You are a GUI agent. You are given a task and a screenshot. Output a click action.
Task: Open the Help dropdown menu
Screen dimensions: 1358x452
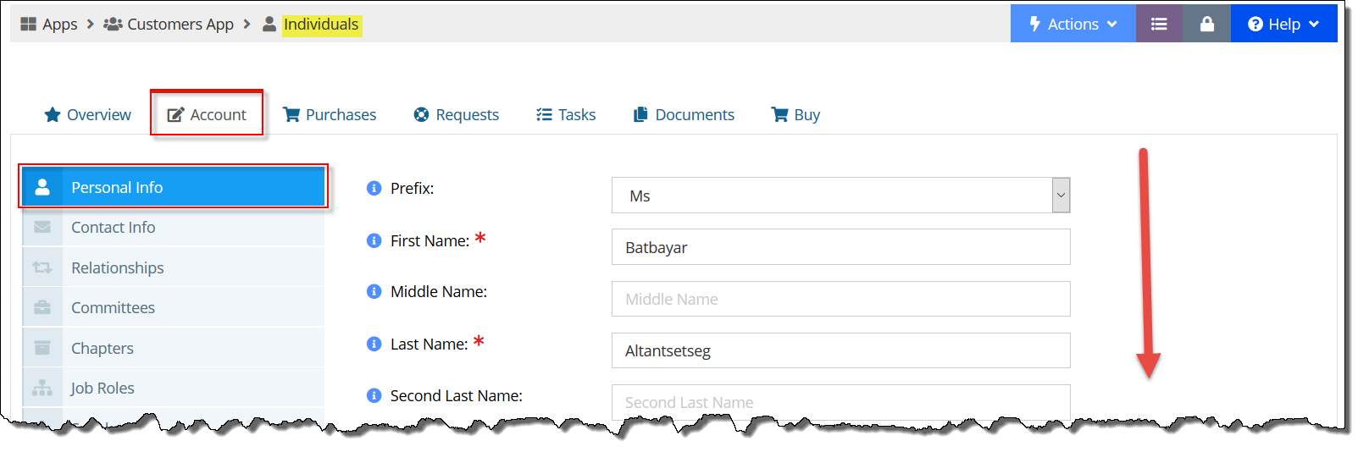point(1283,25)
